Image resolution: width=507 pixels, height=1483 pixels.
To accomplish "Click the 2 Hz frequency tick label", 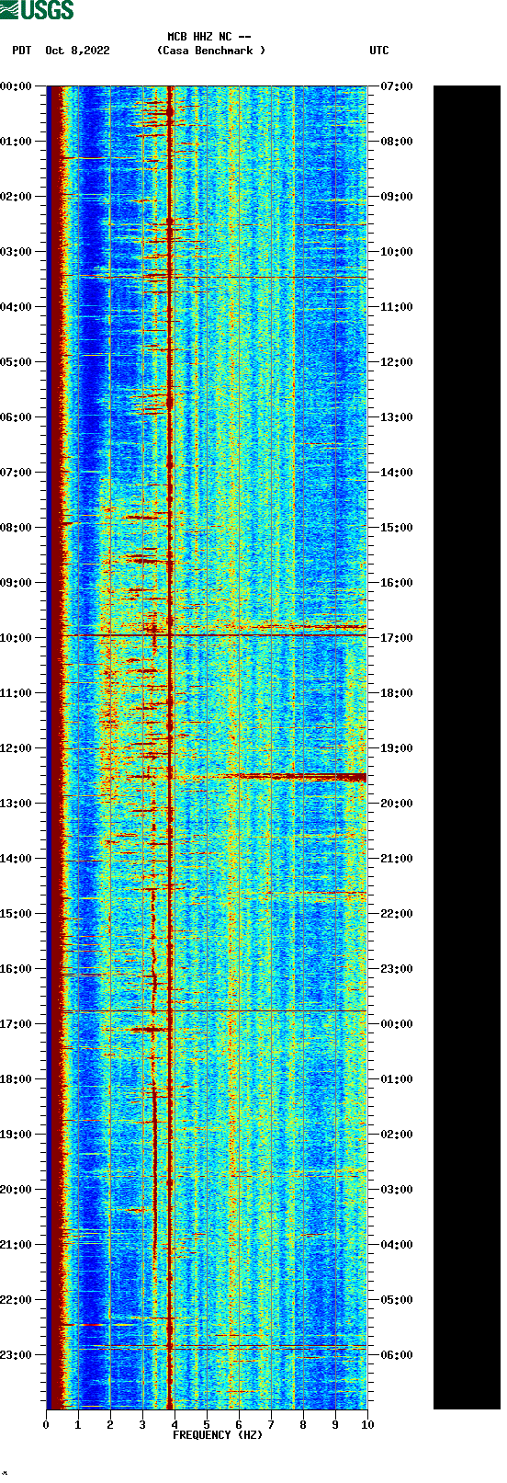I will pos(110,1425).
